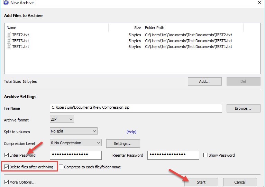Expand the Compression Level dropdown
Viewport: 265px width, 187px height.
click(75, 143)
